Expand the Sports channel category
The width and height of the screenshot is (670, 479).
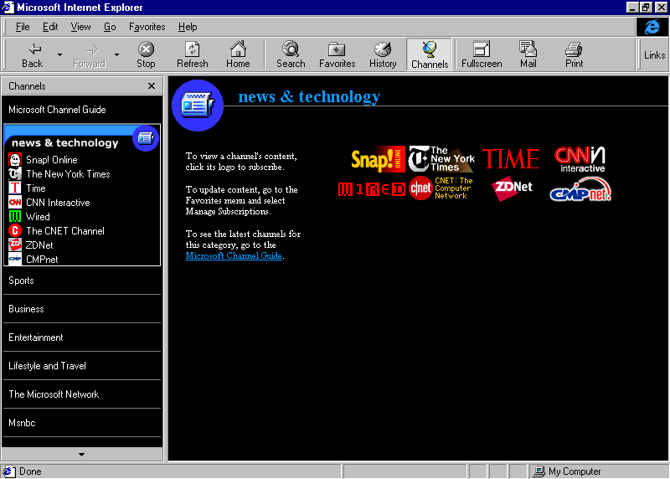[x=82, y=281]
